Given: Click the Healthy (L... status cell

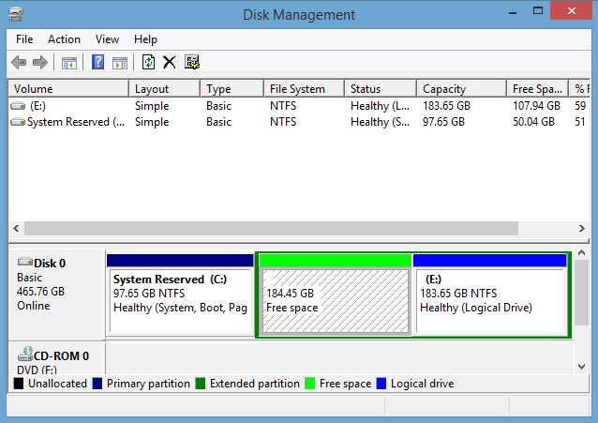Looking at the screenshot, I should pos(381,106).
